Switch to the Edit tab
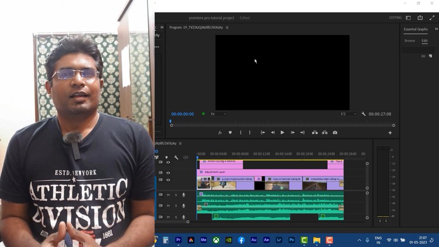The width and height of the screenshot is (439, 247). (424, 41)
